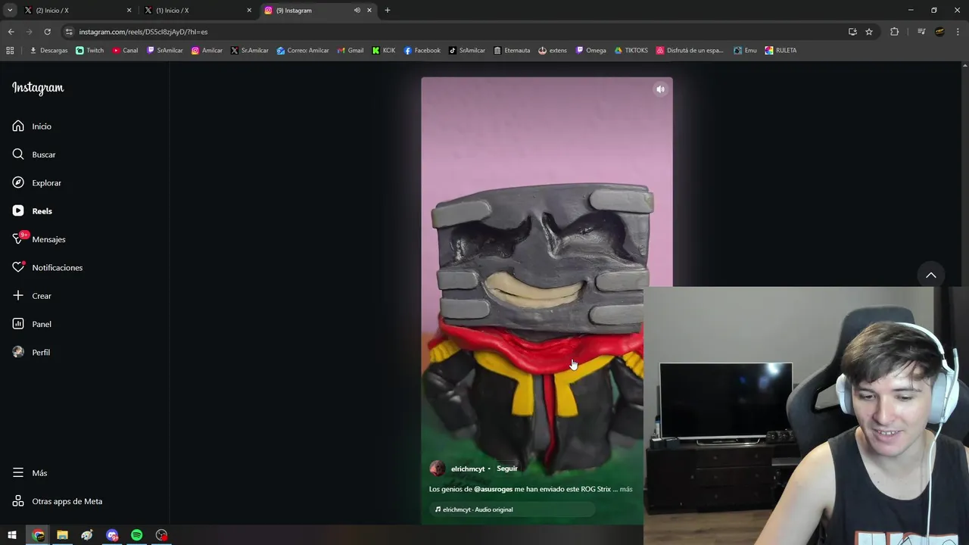Screen dimensions: 969x545
Task: Close the Instagram tab
Action: (x=369, y=11)
